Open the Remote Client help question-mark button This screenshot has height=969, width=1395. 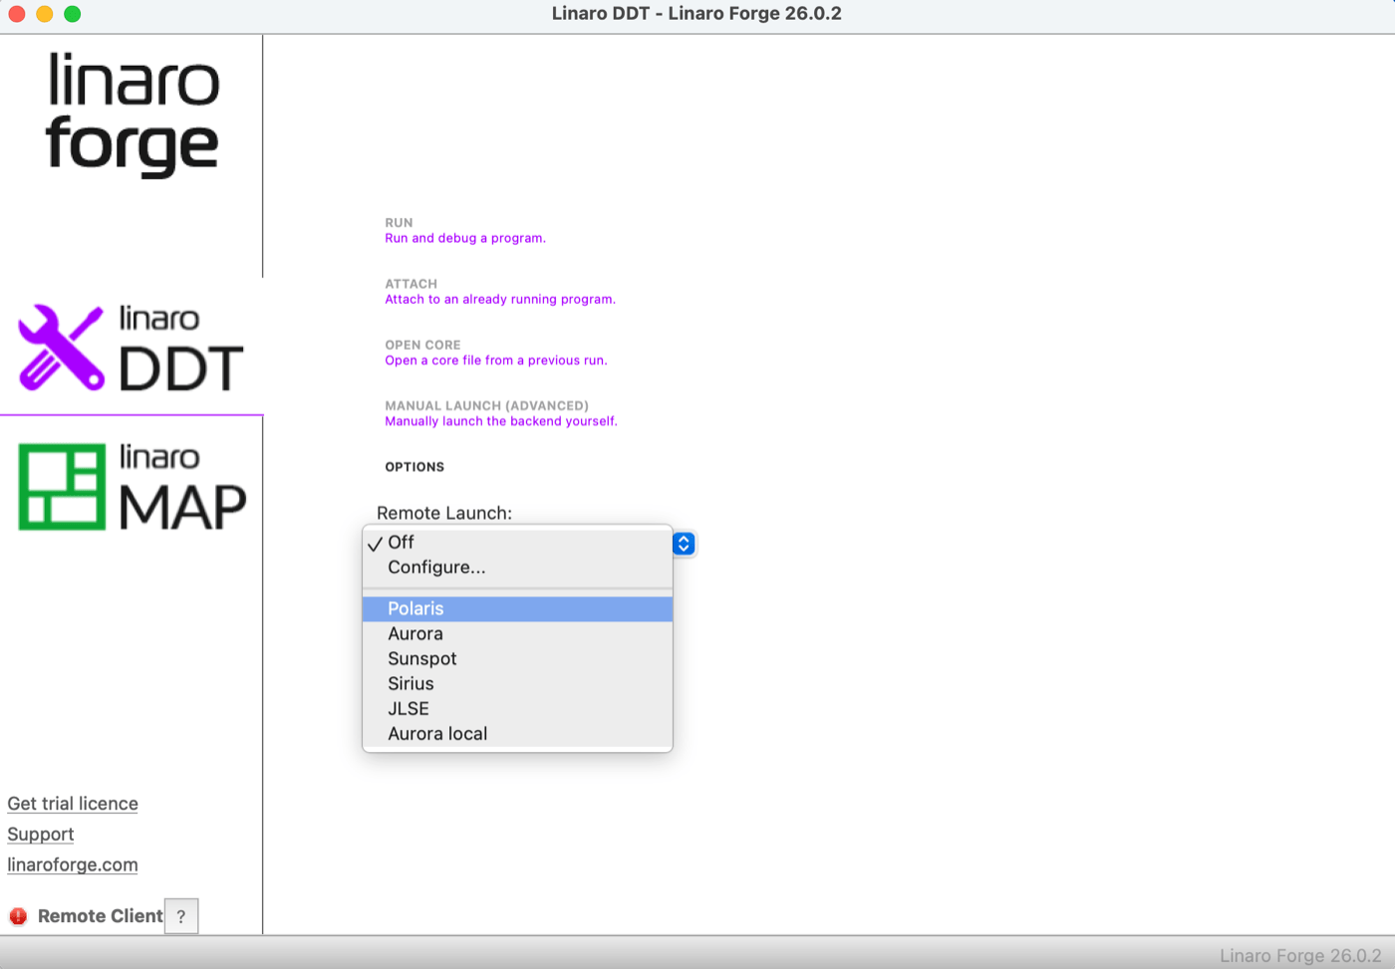[x=181, y=916]
